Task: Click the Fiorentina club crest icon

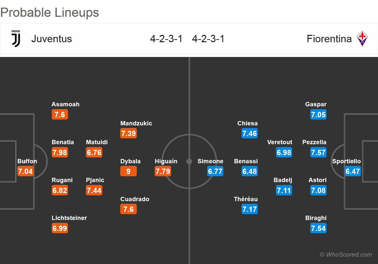Action: [362, 39]
